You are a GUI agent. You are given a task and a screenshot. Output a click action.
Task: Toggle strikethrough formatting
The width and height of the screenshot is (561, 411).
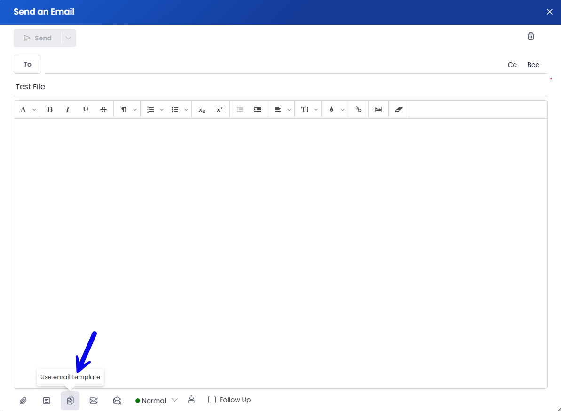103,110
